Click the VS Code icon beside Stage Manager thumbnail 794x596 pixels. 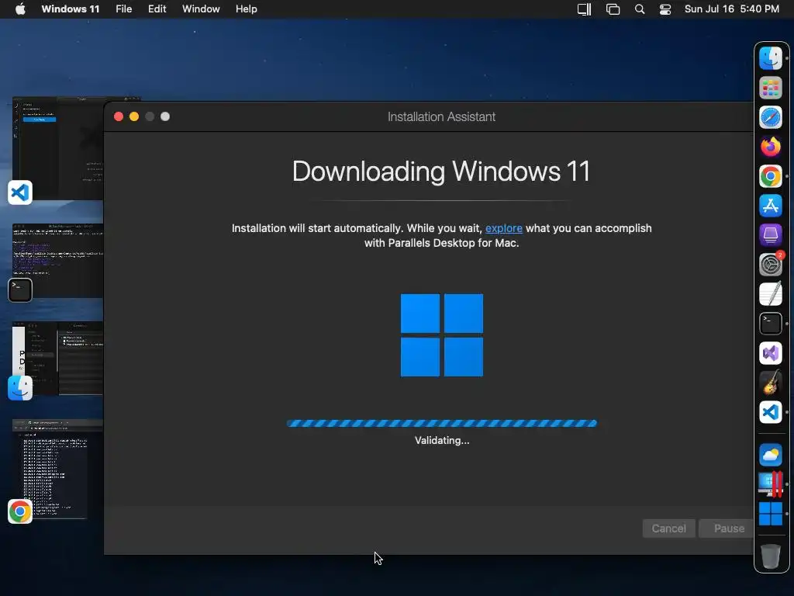point(19,192)
